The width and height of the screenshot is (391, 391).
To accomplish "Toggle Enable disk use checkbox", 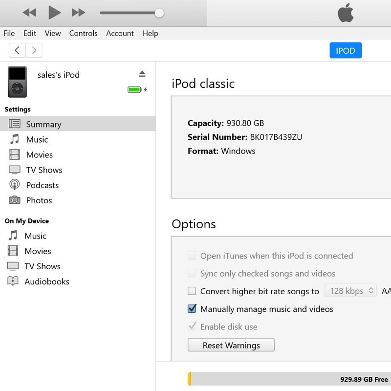I will pos(192,326).
